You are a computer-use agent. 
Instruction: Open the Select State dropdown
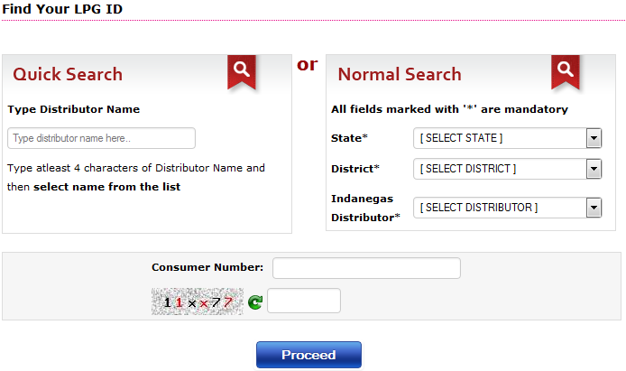pos(507,138)
